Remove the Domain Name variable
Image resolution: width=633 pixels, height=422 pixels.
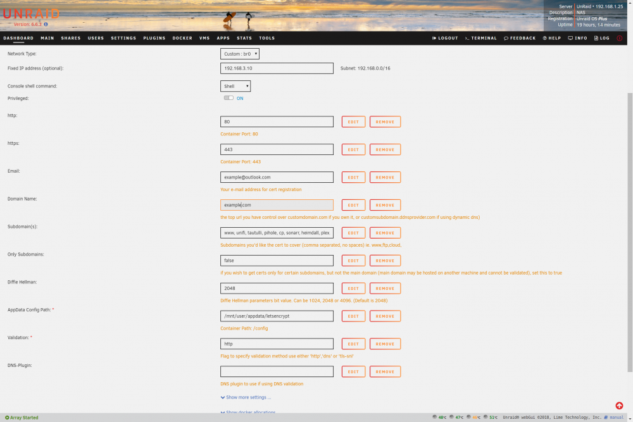pyautogui.click(x=385, y=205)
